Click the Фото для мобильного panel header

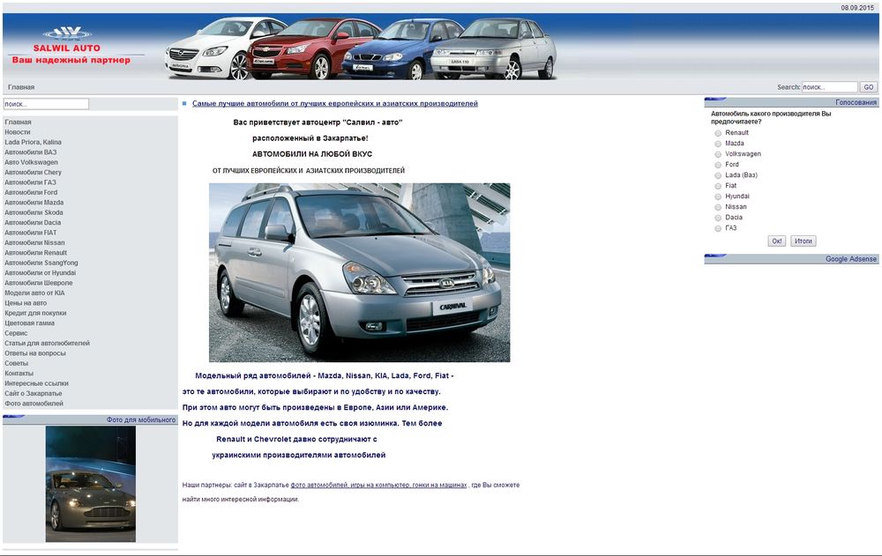pyautogui.click(x=90, y=420)
